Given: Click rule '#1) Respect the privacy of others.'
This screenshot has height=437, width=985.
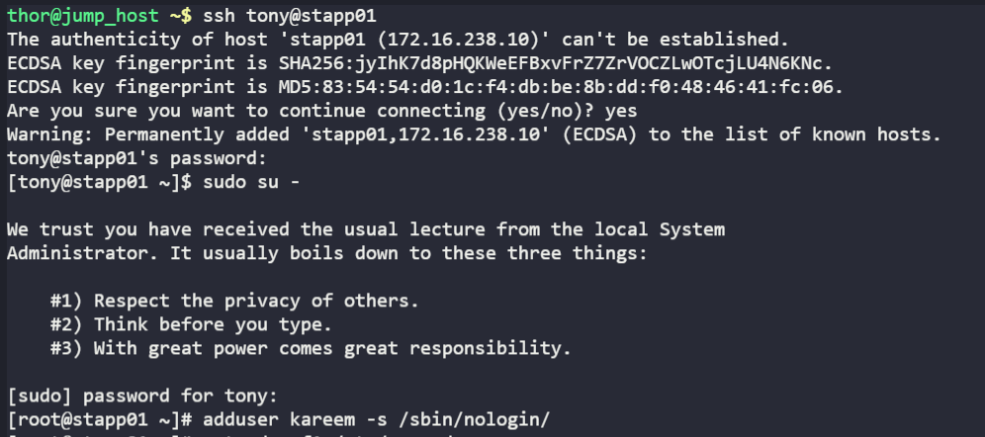Looking at the screenshot, I should pyautogui.click(x=234, y=301).
